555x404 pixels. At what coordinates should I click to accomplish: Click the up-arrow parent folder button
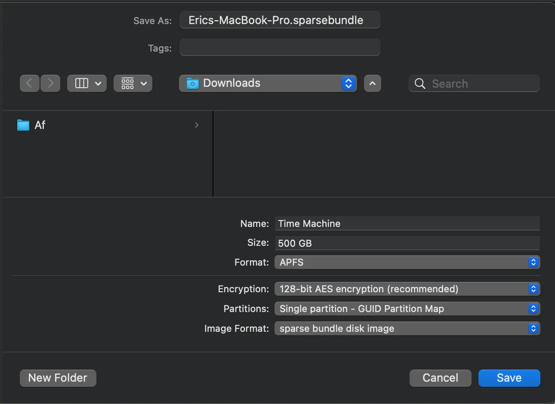tap(372, 83)
